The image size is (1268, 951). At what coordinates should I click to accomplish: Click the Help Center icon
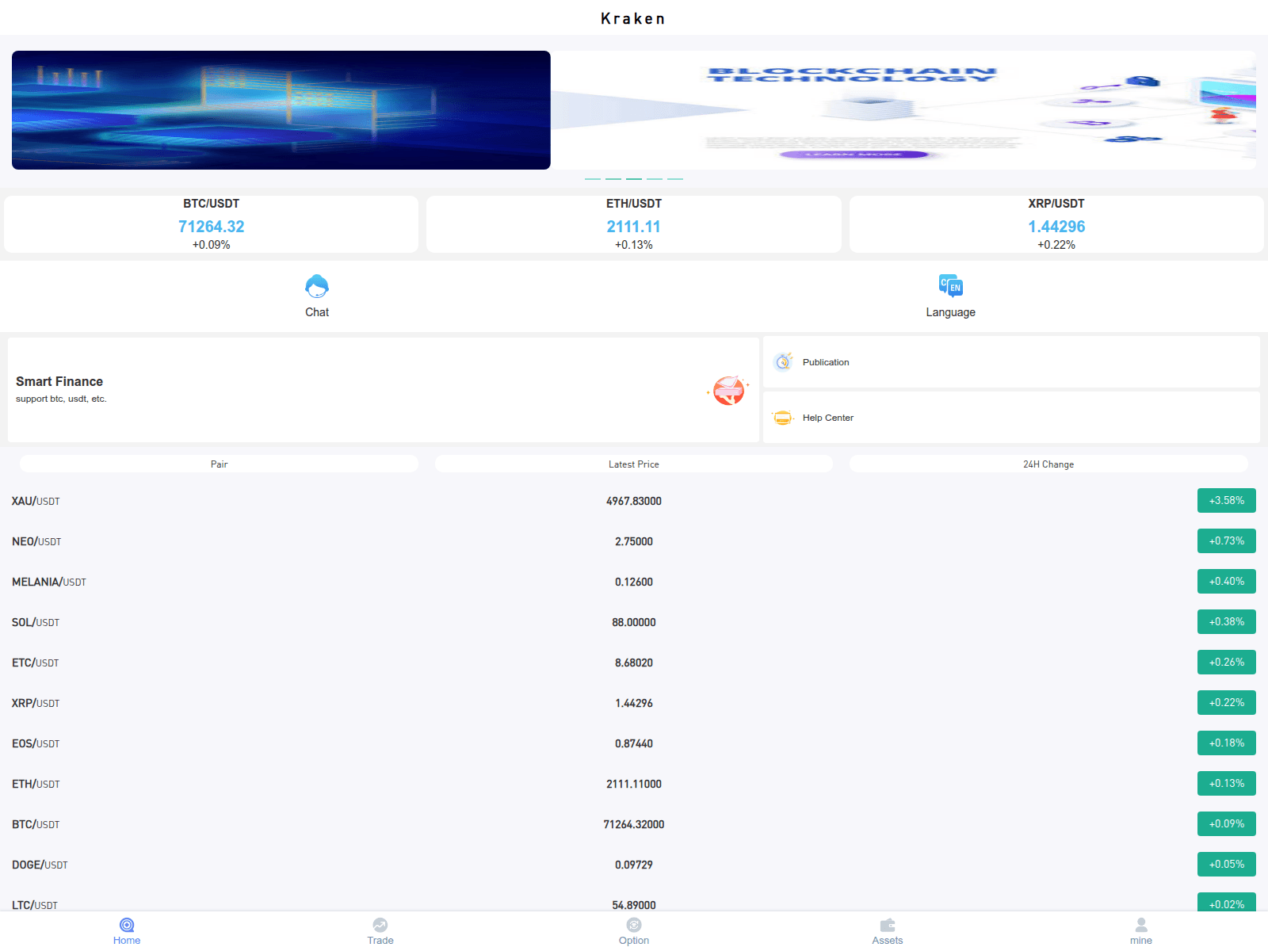(x=783, y=418)
